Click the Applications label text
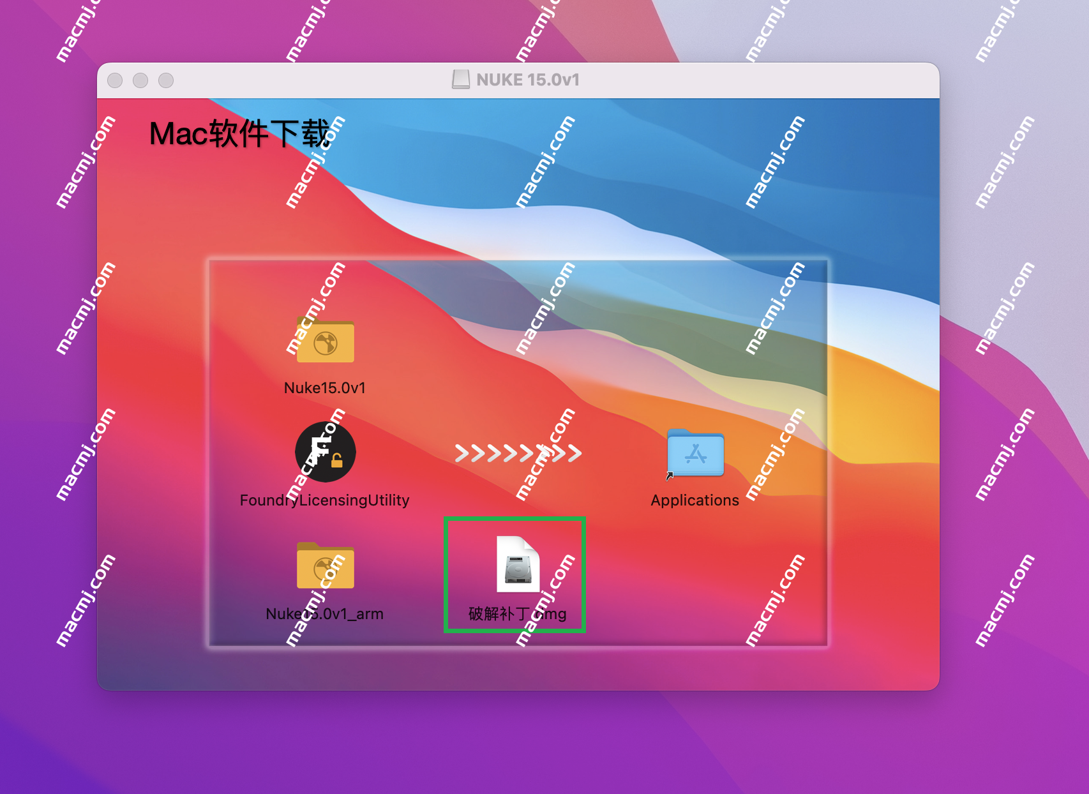 (x=695, y=500)
